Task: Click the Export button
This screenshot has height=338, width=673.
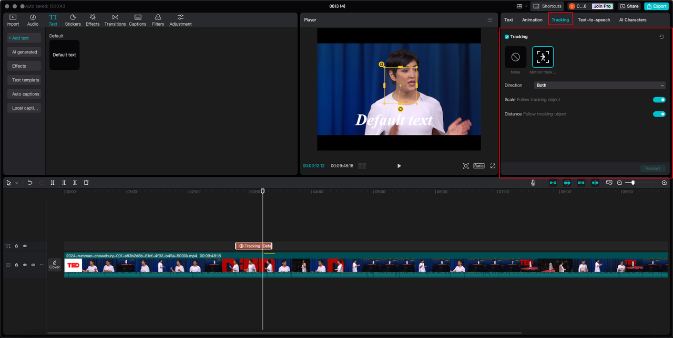Action: coord(657,6)
